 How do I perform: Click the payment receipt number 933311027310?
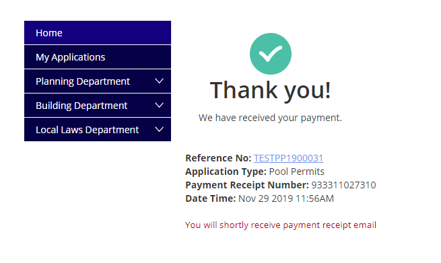coord(343,185)
